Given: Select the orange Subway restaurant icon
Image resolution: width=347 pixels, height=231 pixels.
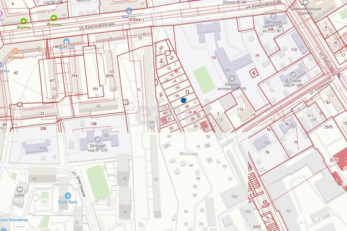Looking at the screenshot, I should click(x=15, y=51).
